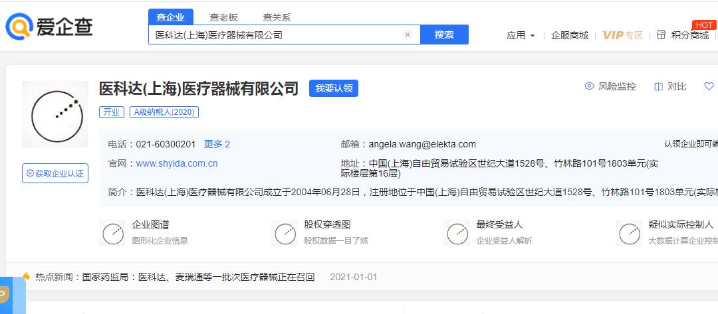Click the flame icon beside 热点新闻
Screen dimensions: 718x314
[27, 277]
